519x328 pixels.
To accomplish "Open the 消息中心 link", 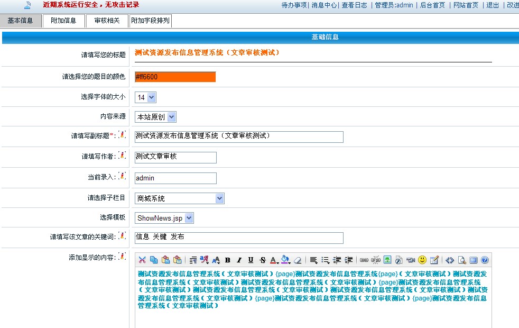I will pos(324,5).
